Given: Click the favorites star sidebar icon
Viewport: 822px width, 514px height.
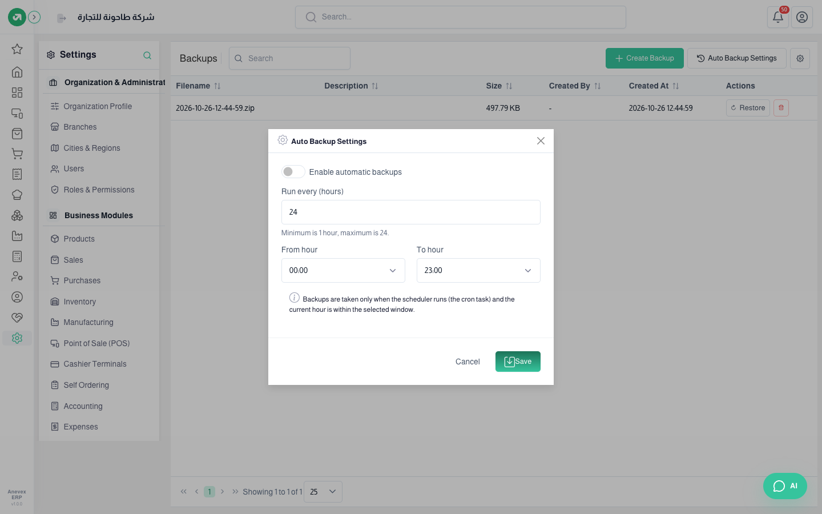Looking at the screenshot, I should pyautogui.click(x=17, y=49).
